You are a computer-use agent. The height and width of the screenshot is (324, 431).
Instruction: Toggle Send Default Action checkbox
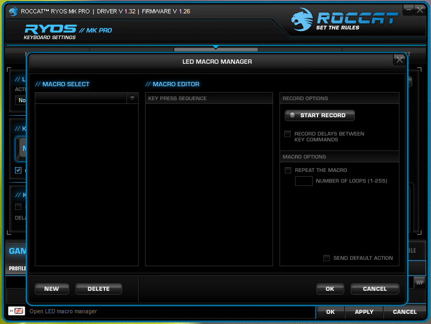327,258
